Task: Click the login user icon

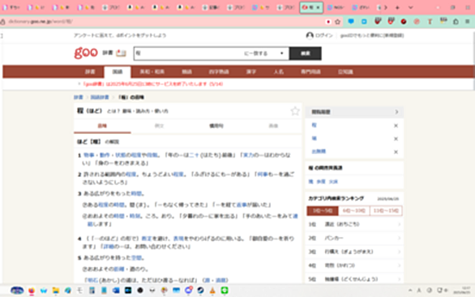Action: pos(310,36)
